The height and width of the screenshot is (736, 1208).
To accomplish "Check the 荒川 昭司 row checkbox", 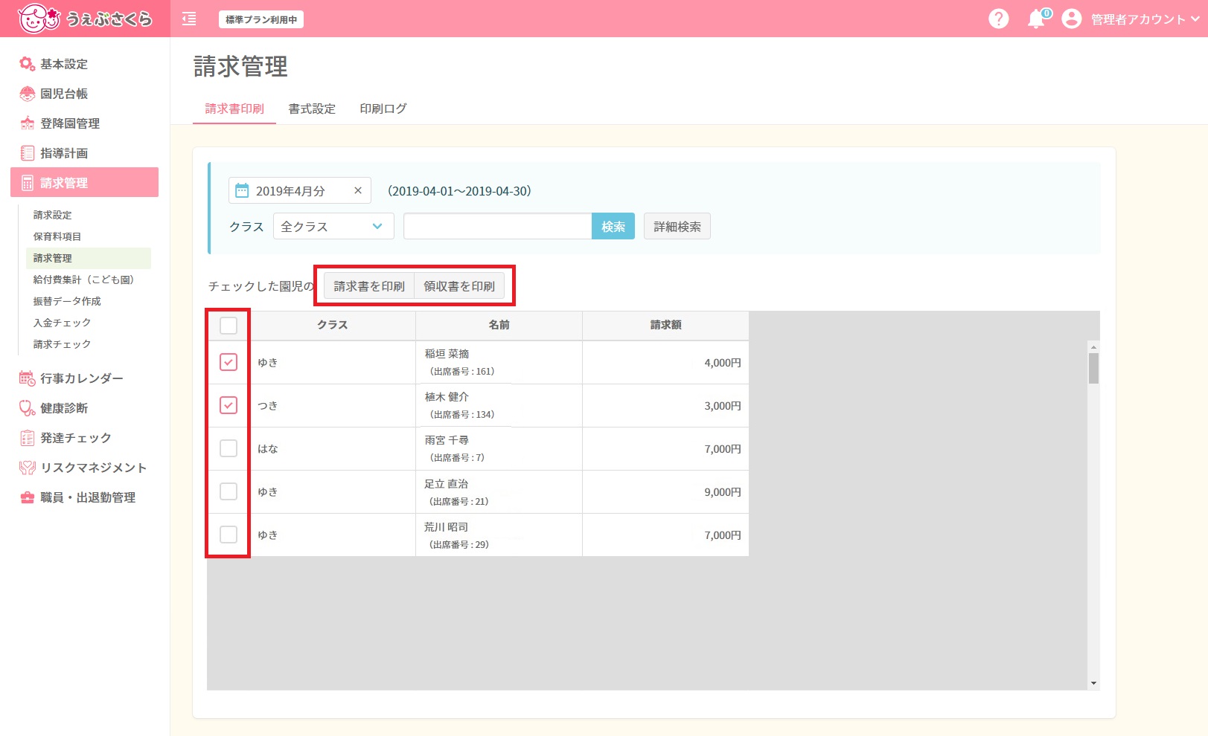I will point(229,535).
